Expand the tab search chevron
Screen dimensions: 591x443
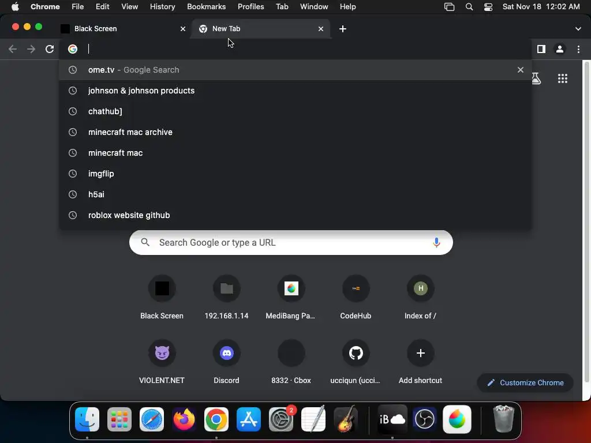coord(578,29)
